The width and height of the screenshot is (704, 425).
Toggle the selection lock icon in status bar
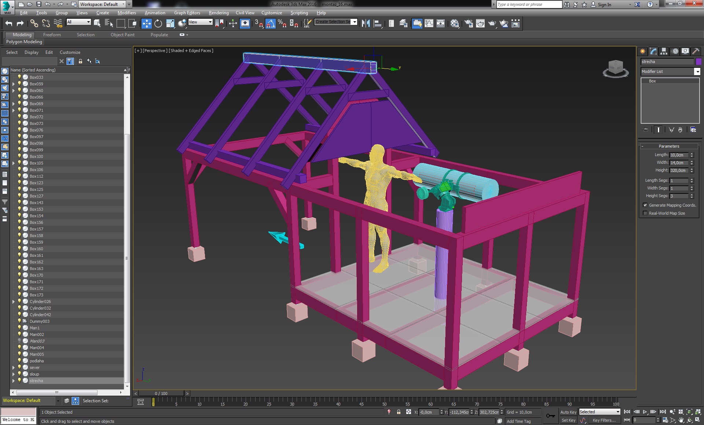[x=399, y=412]
